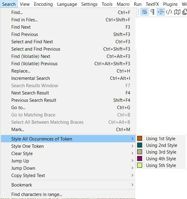Image resolution: width=187 pixels, height=199 pixels.
Task: Select the Using 2nd Style option
Action: (161, 145)
